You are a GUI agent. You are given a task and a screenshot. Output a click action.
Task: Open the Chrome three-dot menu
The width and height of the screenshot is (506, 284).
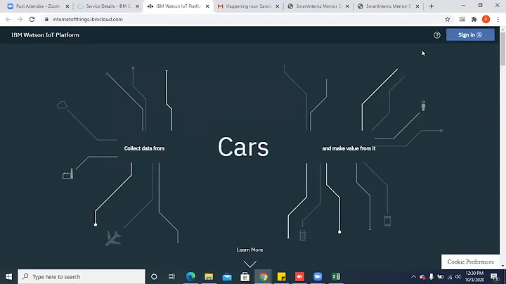pos(498,20)
